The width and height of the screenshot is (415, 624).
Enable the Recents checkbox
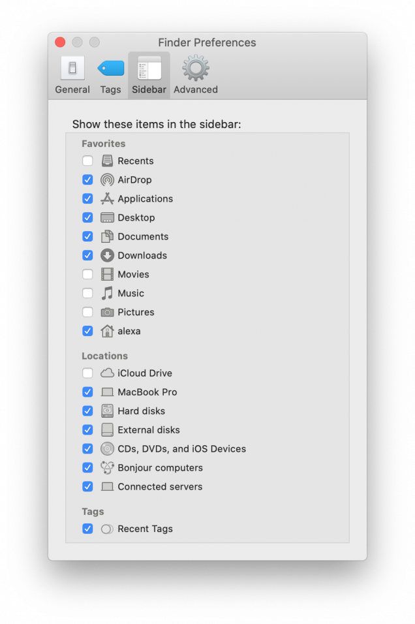coord(87,161)
